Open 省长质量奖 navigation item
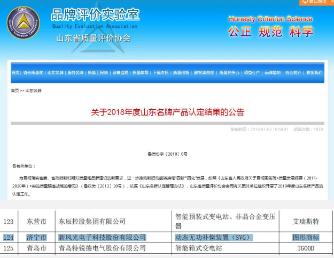 [x=34, y=72]
